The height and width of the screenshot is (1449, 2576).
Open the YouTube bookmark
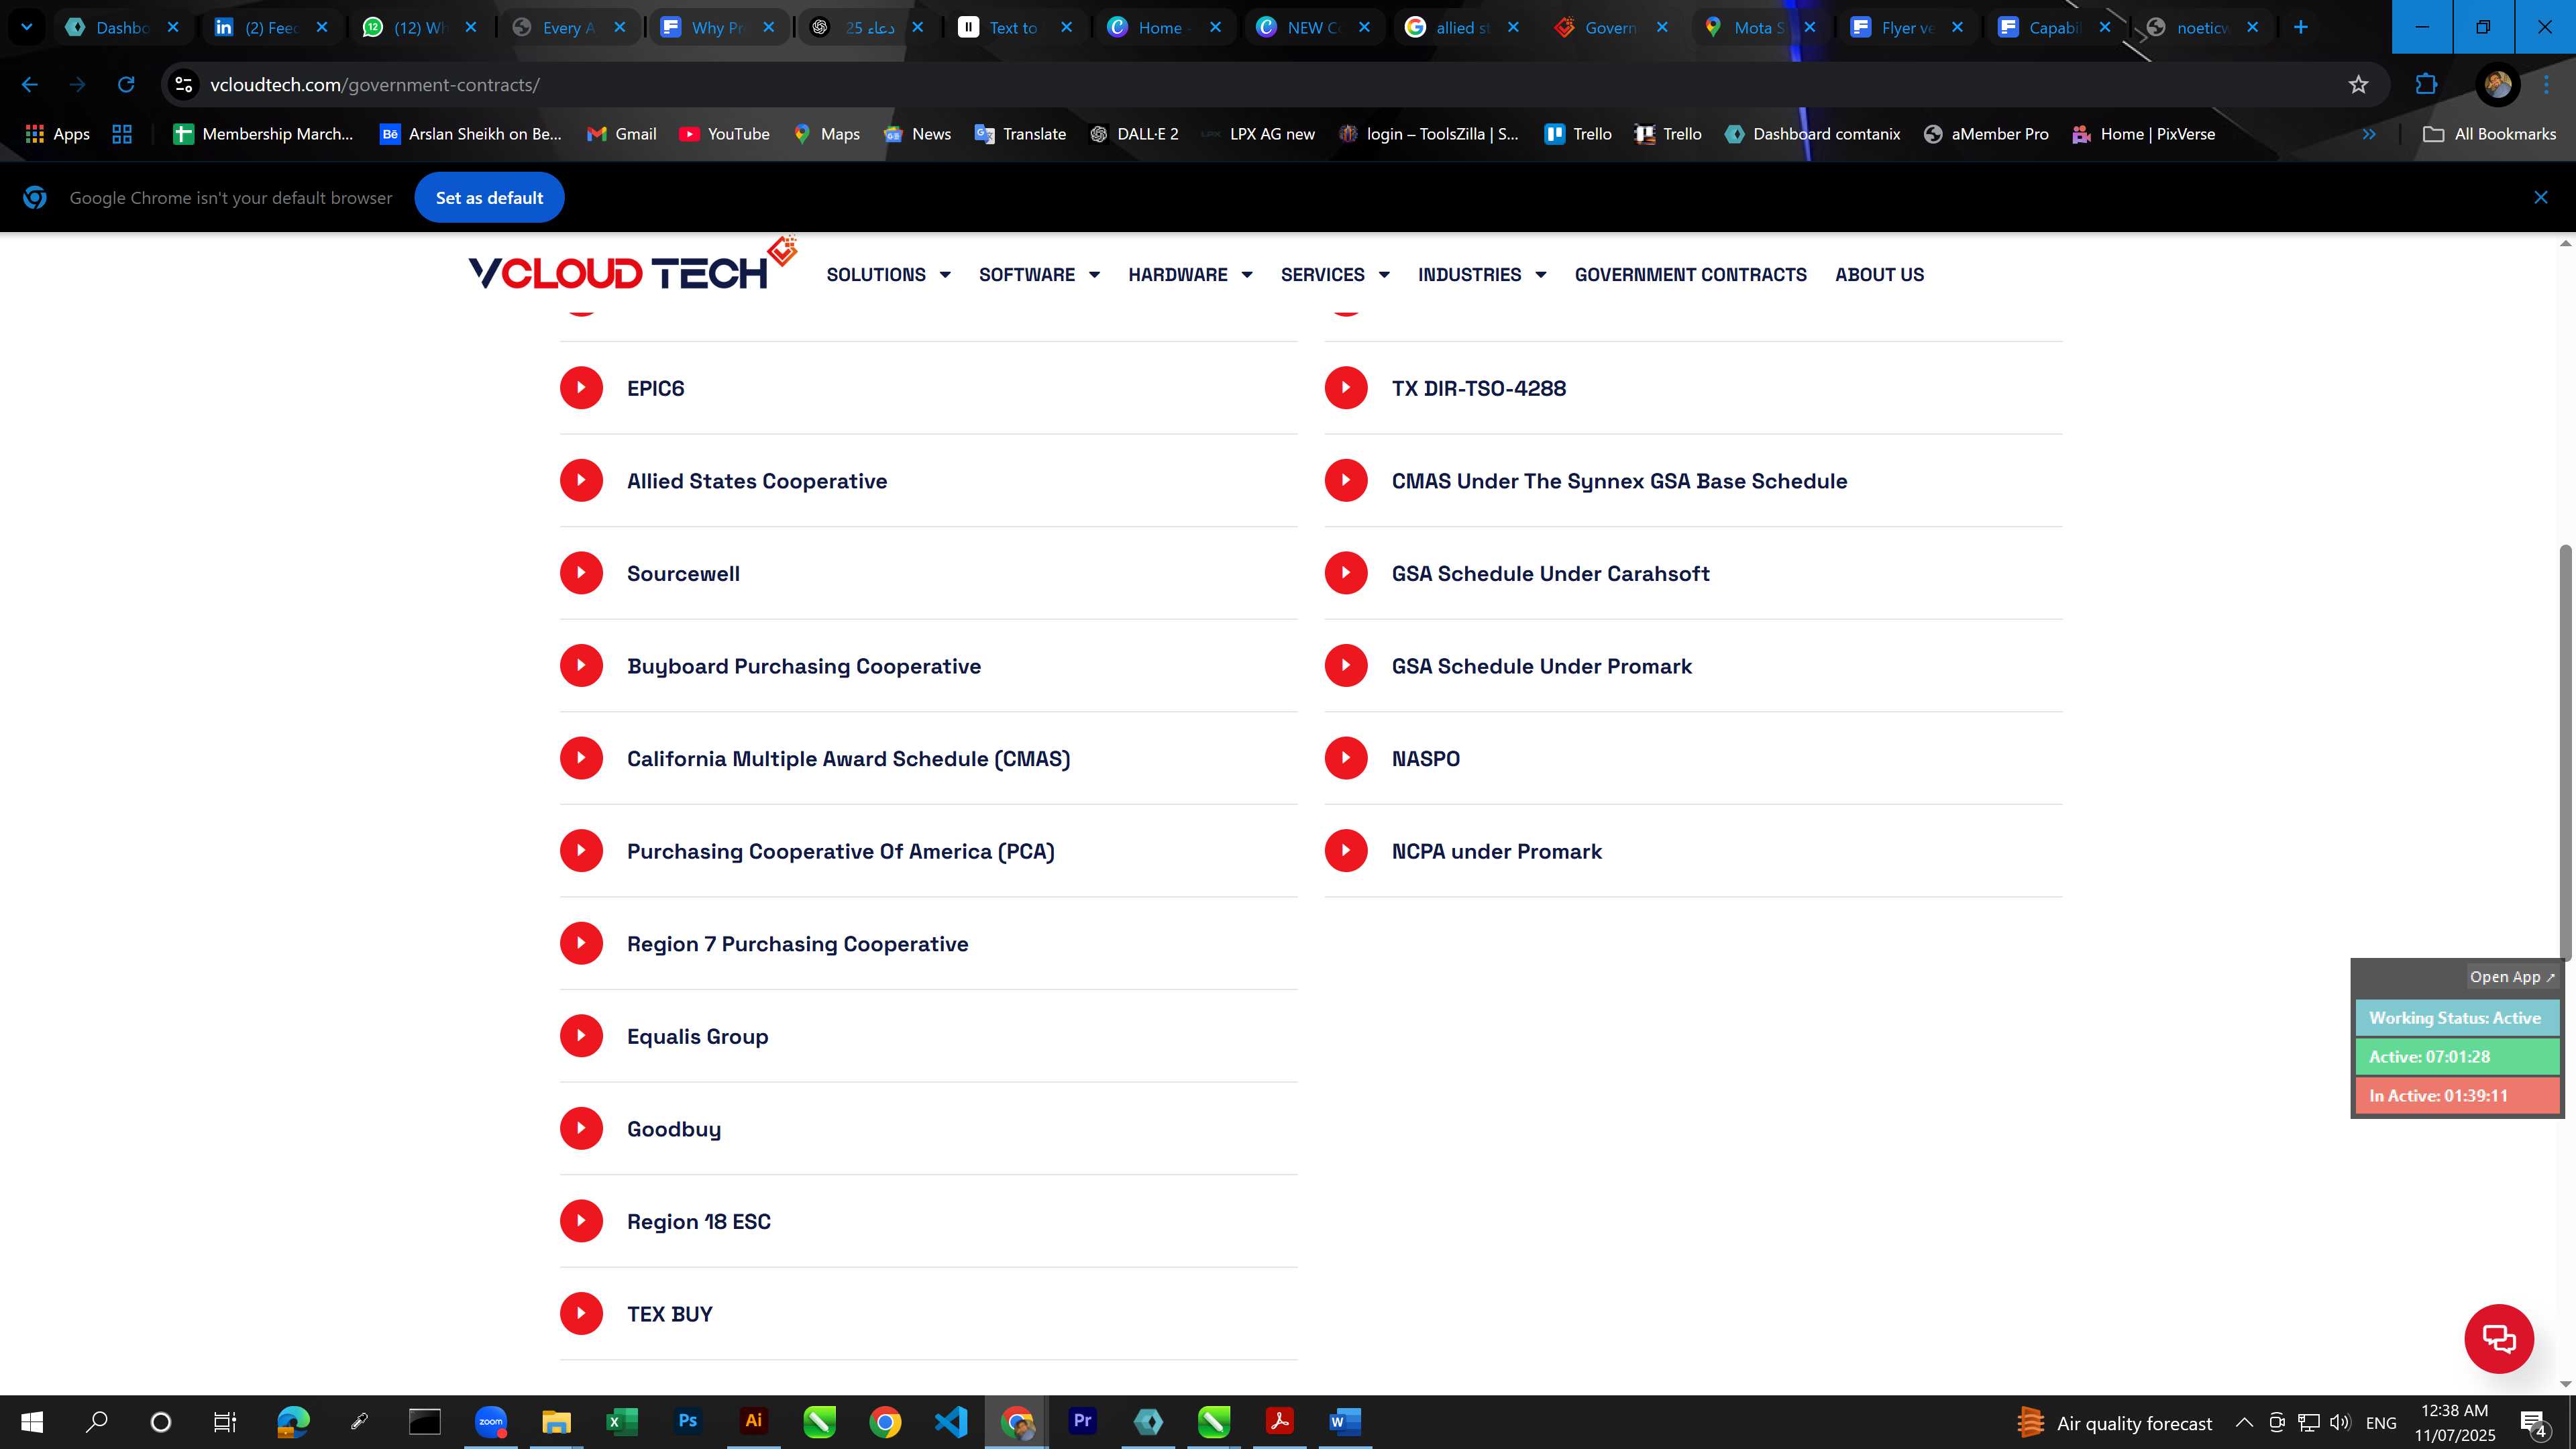(x=724, y=134)
